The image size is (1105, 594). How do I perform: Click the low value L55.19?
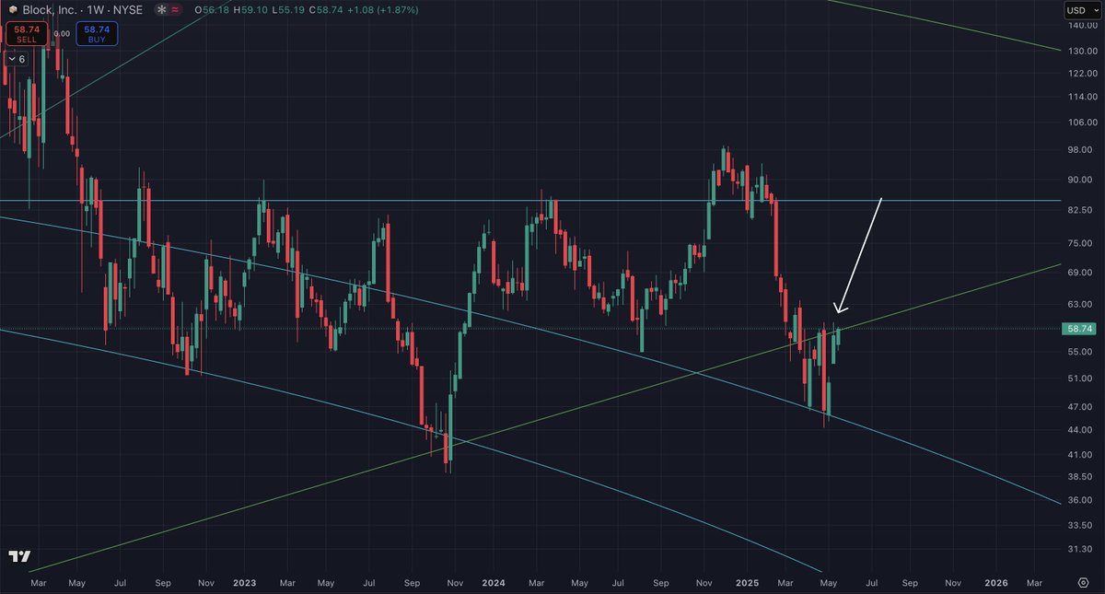[x=288, y=9]
